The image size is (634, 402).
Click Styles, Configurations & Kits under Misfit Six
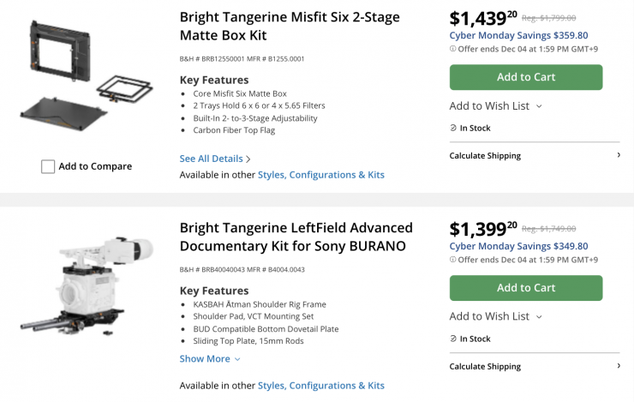321,175
